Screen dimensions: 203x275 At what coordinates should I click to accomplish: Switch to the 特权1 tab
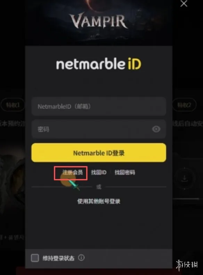[x=13, y=105]
